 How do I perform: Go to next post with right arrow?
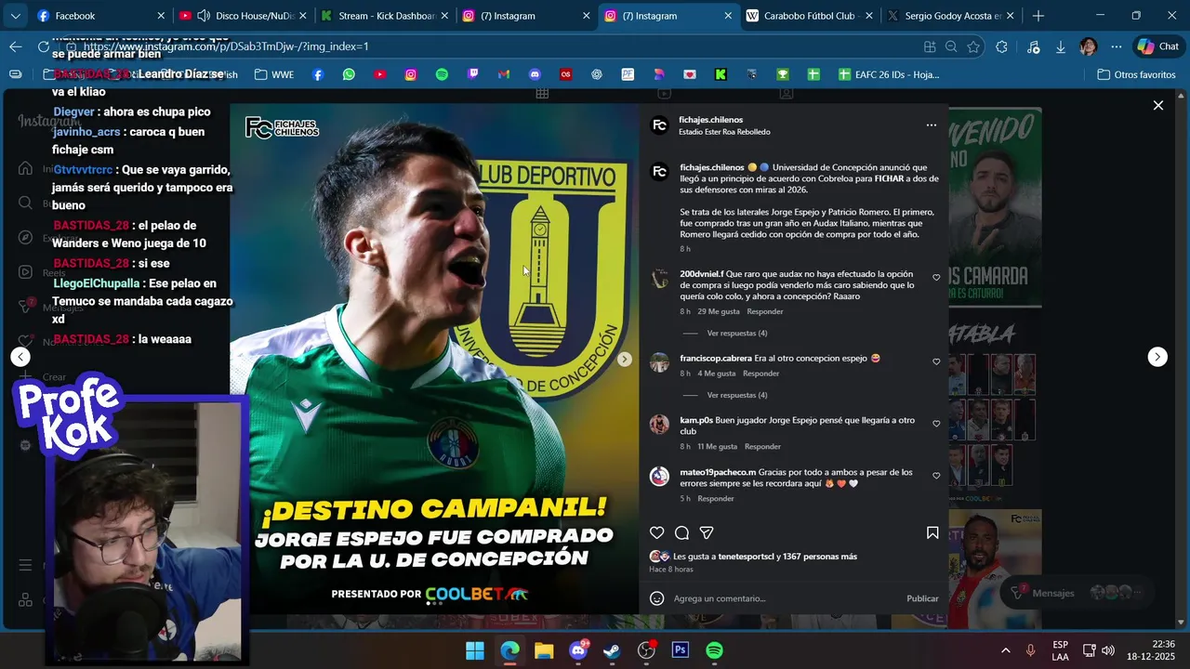(x=1157, y=357)
